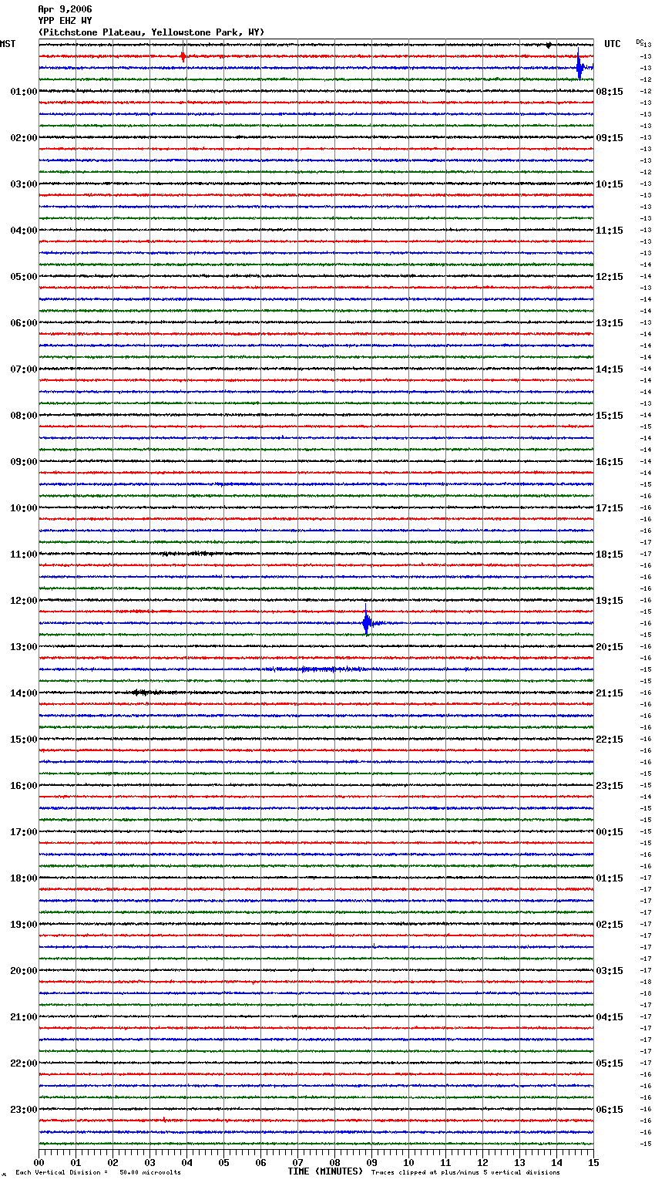Click the '06' minute axis label
This screenshot has width=655, height=1183.
(260, 1162)
